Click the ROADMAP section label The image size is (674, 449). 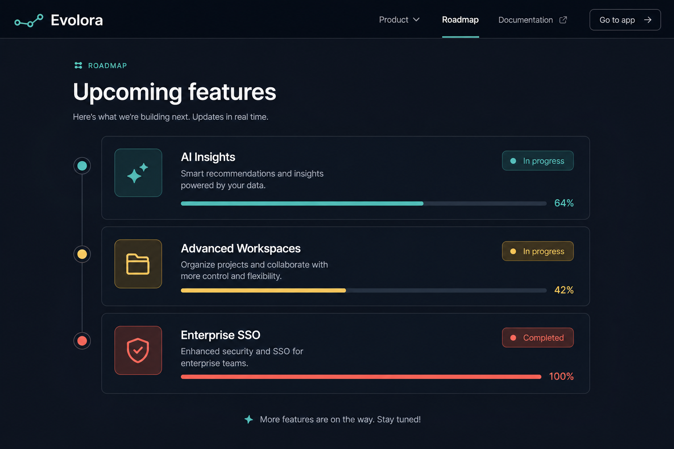click(x=108, y=65)
